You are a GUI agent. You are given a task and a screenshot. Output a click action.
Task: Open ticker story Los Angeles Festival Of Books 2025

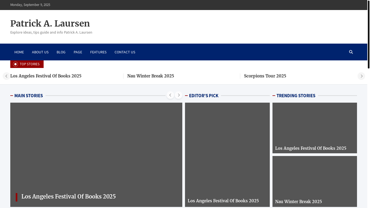(x=46, y=76)
